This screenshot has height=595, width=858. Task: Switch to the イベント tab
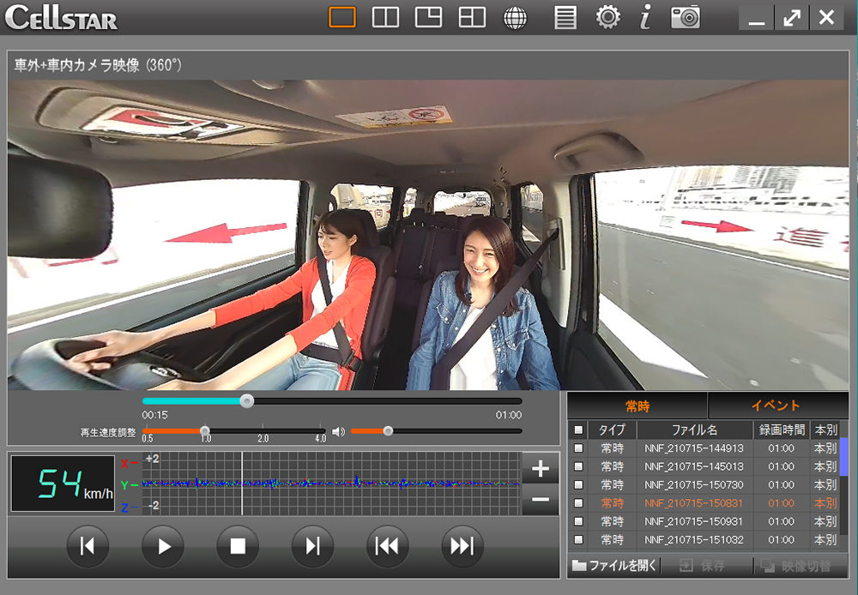(x=776, y=406)
